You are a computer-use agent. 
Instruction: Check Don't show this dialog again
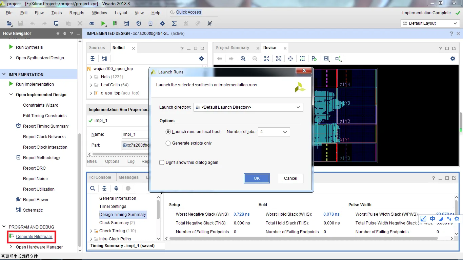click(x=162, y=162)
